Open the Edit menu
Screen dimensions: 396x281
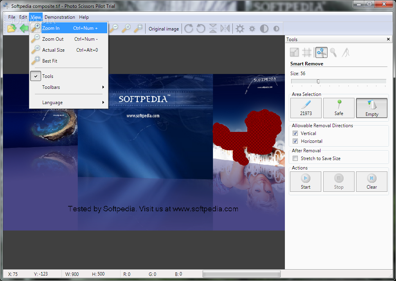(x=23, y=17)
